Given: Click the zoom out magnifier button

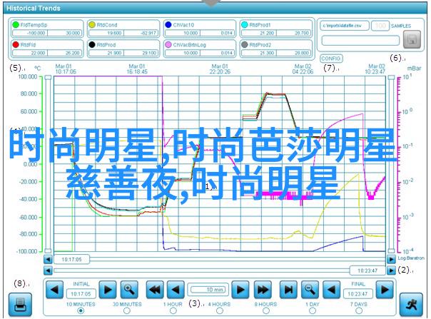Looking at the screenshot, I should 310,290.
